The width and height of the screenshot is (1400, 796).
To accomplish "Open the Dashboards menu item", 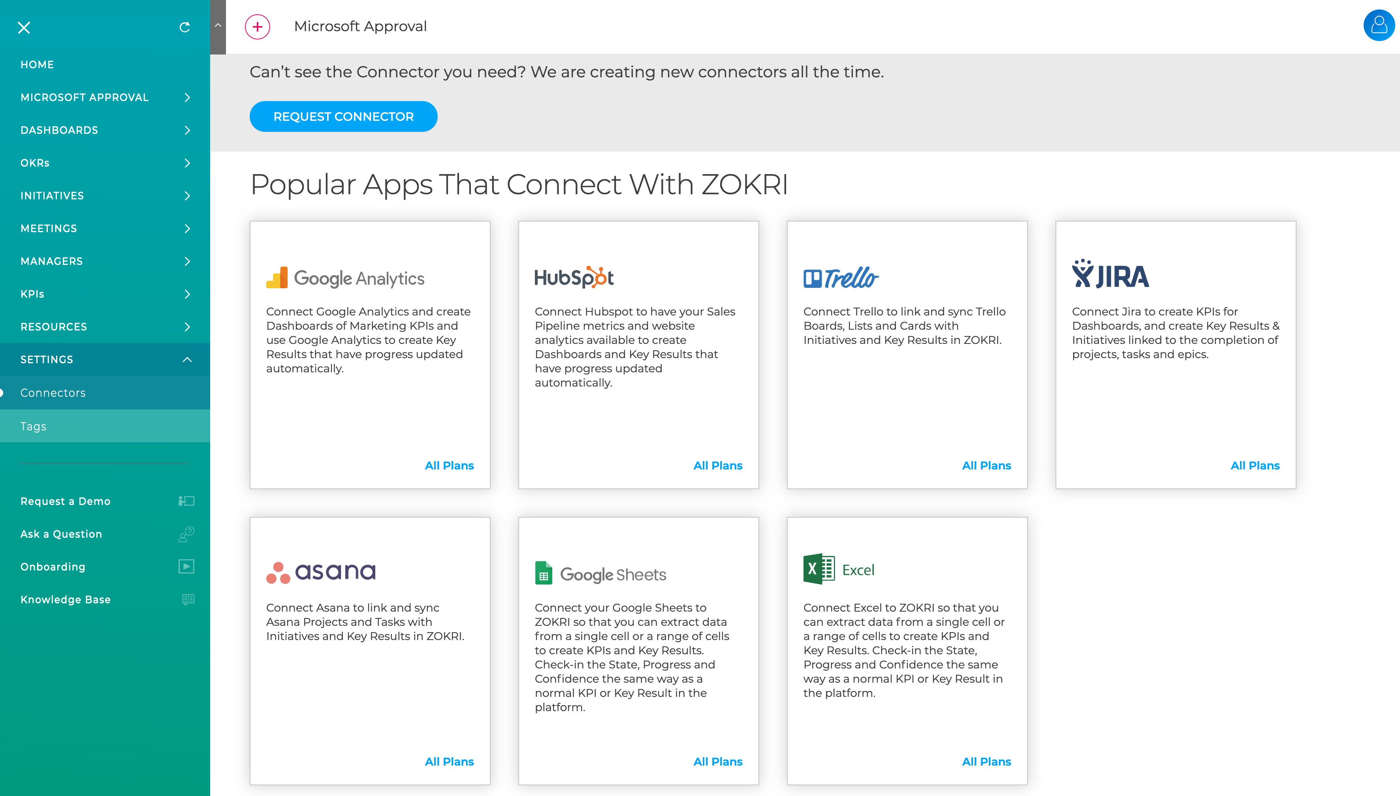I will pyautogui.click(x=105, y=130).
